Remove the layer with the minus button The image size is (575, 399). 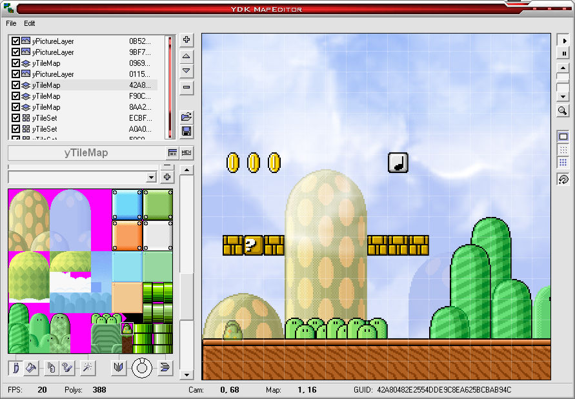tap(187, 87)
